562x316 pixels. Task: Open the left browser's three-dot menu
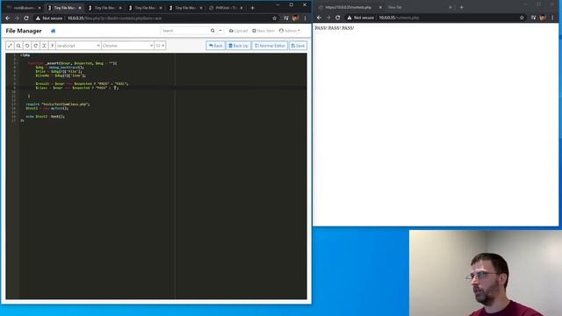(305, 18)
